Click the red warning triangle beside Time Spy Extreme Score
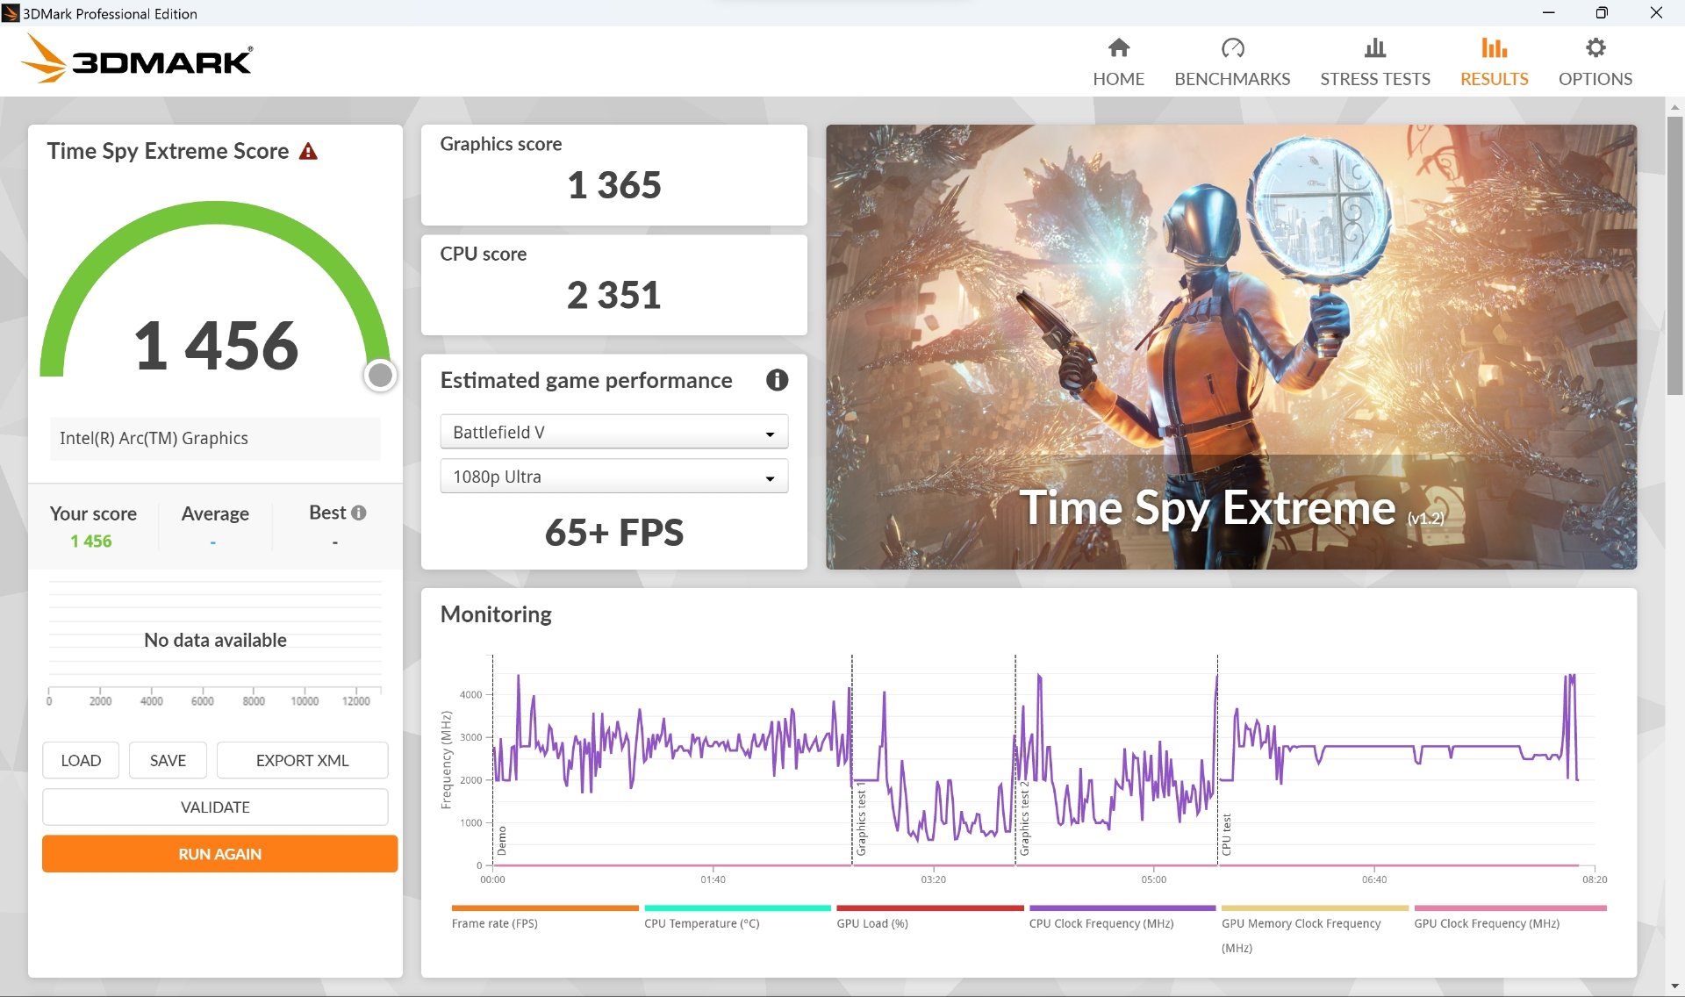 point(308,152)
